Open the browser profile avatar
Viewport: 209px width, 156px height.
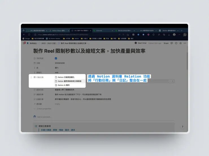tap(174, 35)
